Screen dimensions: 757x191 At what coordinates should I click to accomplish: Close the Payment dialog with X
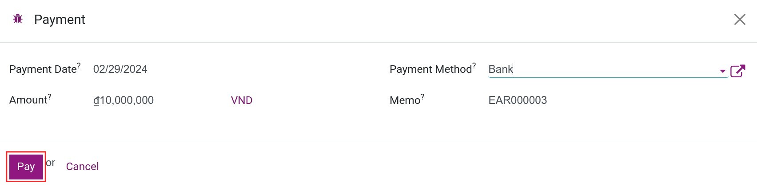point(740,19)
